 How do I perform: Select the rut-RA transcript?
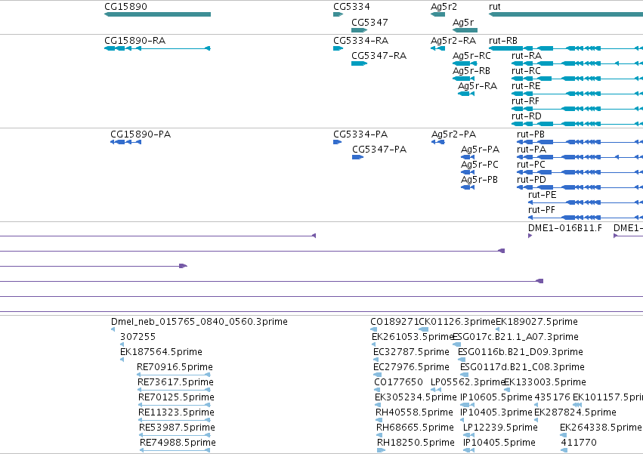point(577,63)
